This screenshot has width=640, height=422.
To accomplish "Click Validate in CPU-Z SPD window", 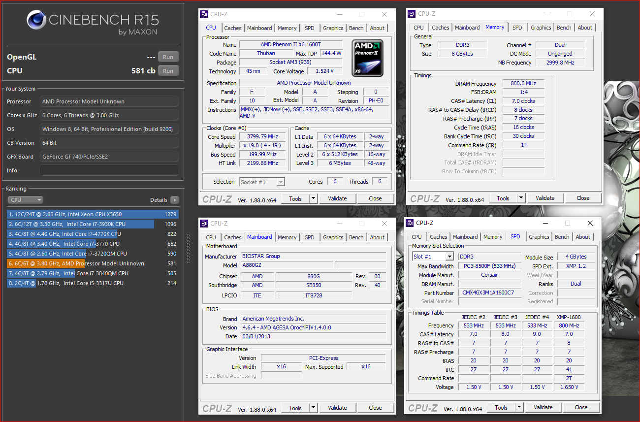I will pos(543,407).
